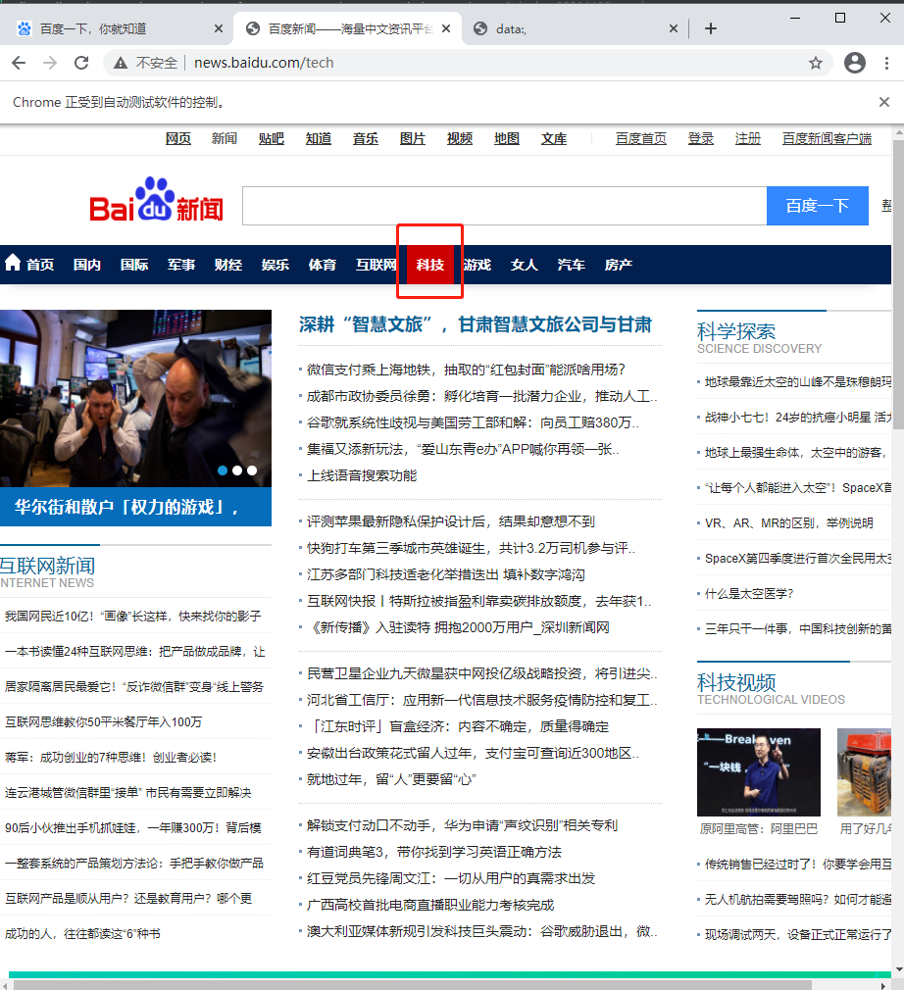Open the 游戏 news category
Image resolution: width=904 pixels, height=990 pixels.
[477, 265]
